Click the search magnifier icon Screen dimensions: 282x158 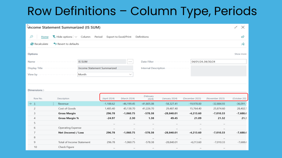tap(31, 37)
